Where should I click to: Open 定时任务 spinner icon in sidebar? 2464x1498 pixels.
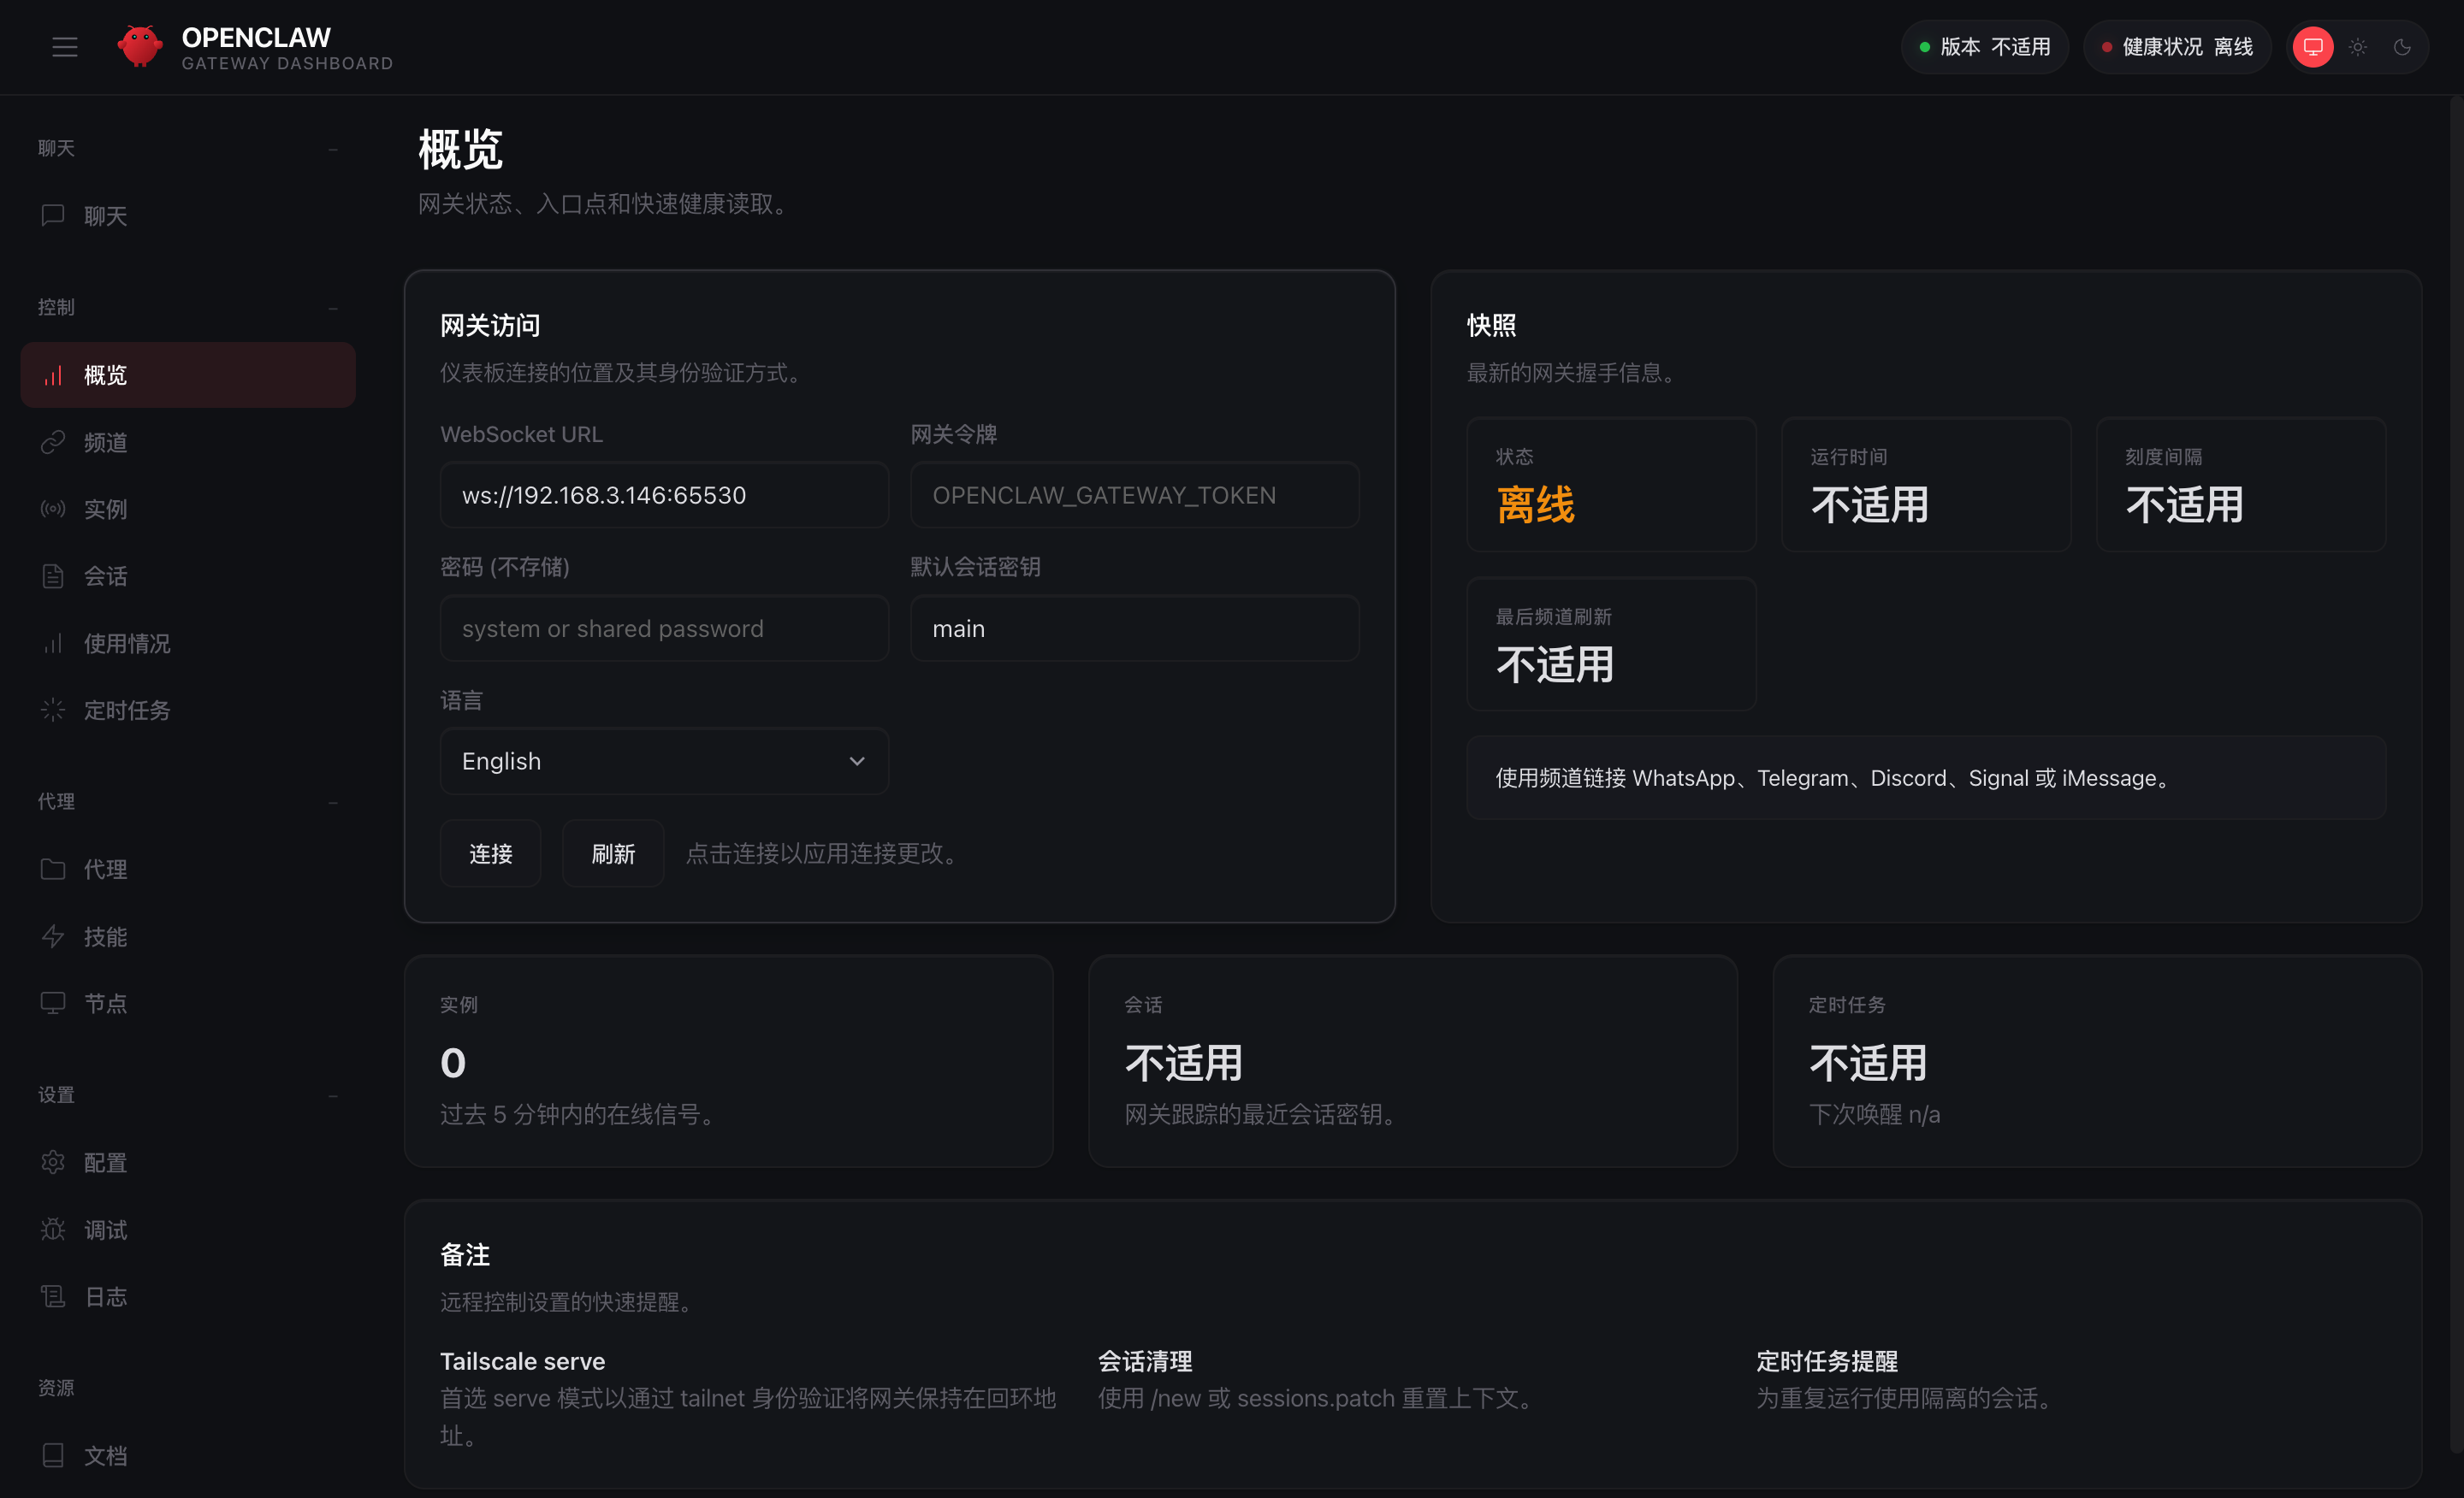53,711
